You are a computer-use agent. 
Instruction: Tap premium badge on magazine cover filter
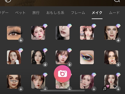[94, 26]
